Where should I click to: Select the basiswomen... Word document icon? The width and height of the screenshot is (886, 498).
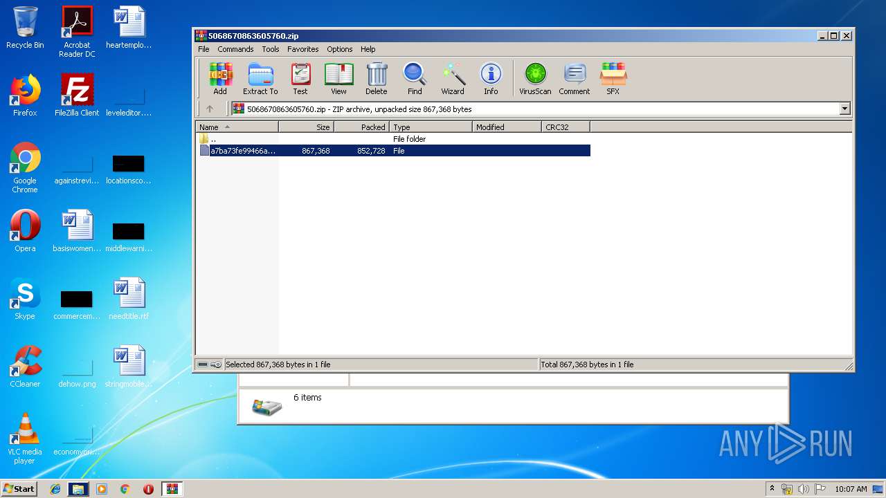pyautogui.click(x=77, y=231)
